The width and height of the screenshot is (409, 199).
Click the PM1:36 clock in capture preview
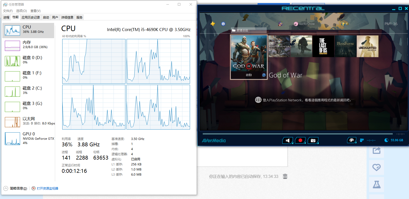(391, 24)
